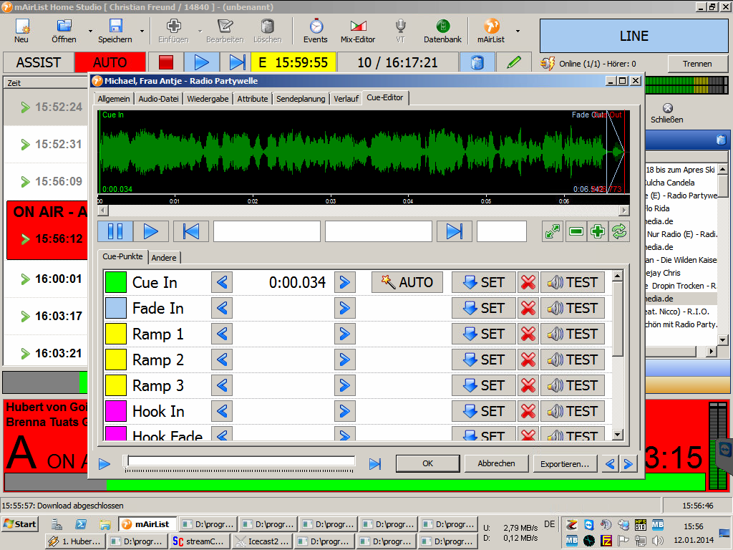Click the magenta Hook In swatch
Viewport: 733px width, 550px height.
tap(115, 410)
